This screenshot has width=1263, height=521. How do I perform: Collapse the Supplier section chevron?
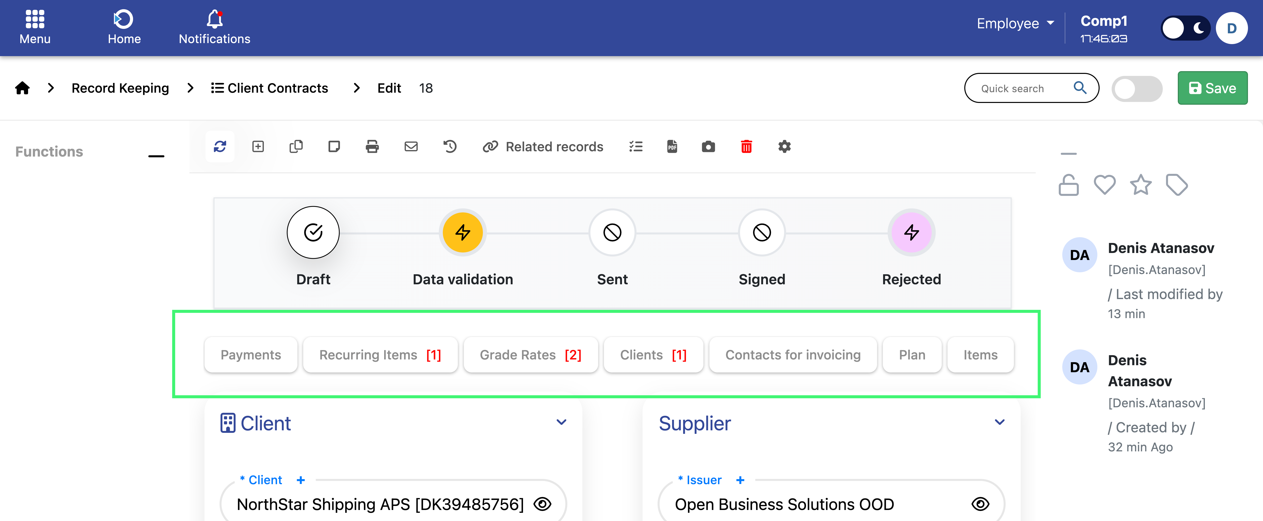(x=1000, y=423)
